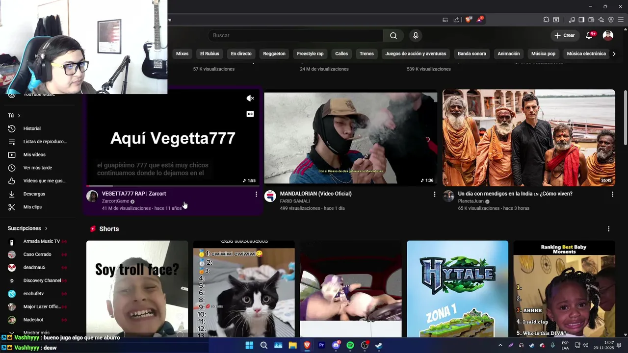Open more options for VEGETTA777 RAP video
Screen dimensions: 628x353
pos(256,194)
